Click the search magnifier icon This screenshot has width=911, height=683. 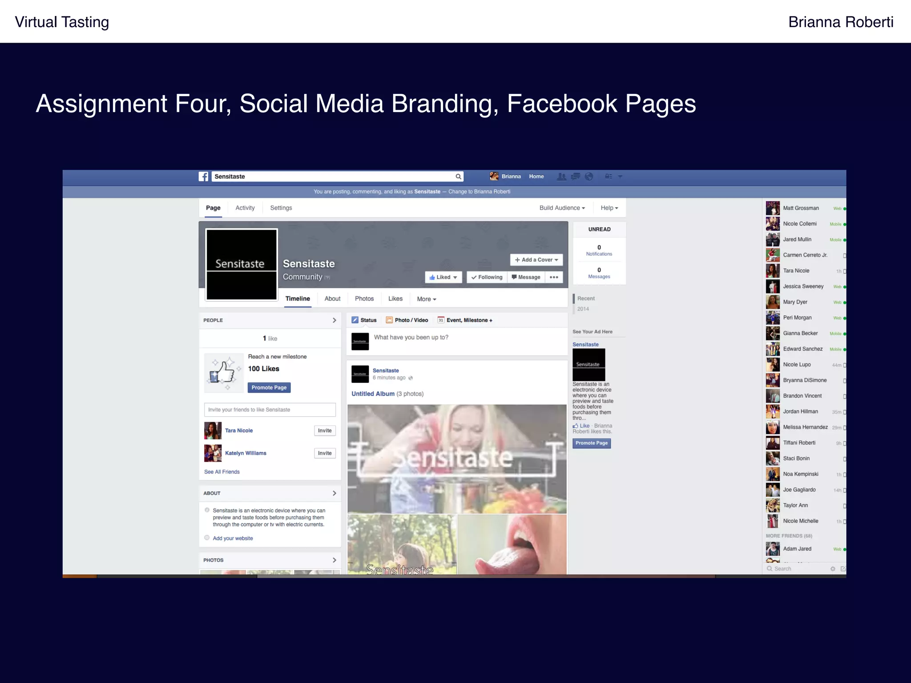(458, 177)
